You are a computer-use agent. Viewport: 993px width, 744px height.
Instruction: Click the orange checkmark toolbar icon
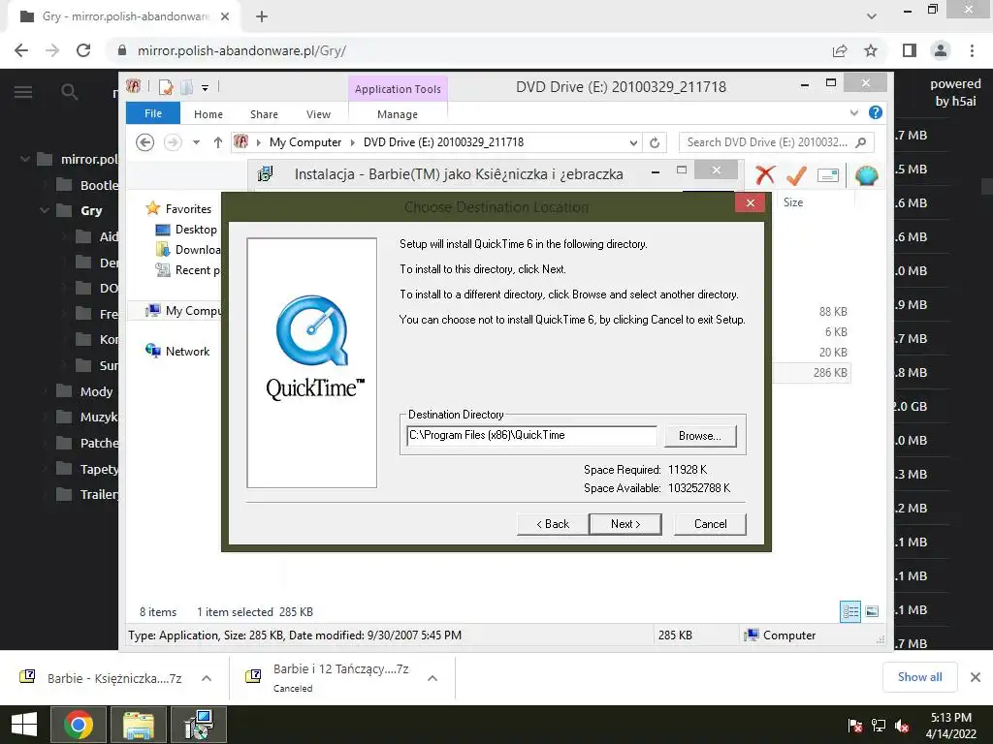pos(796,174)
